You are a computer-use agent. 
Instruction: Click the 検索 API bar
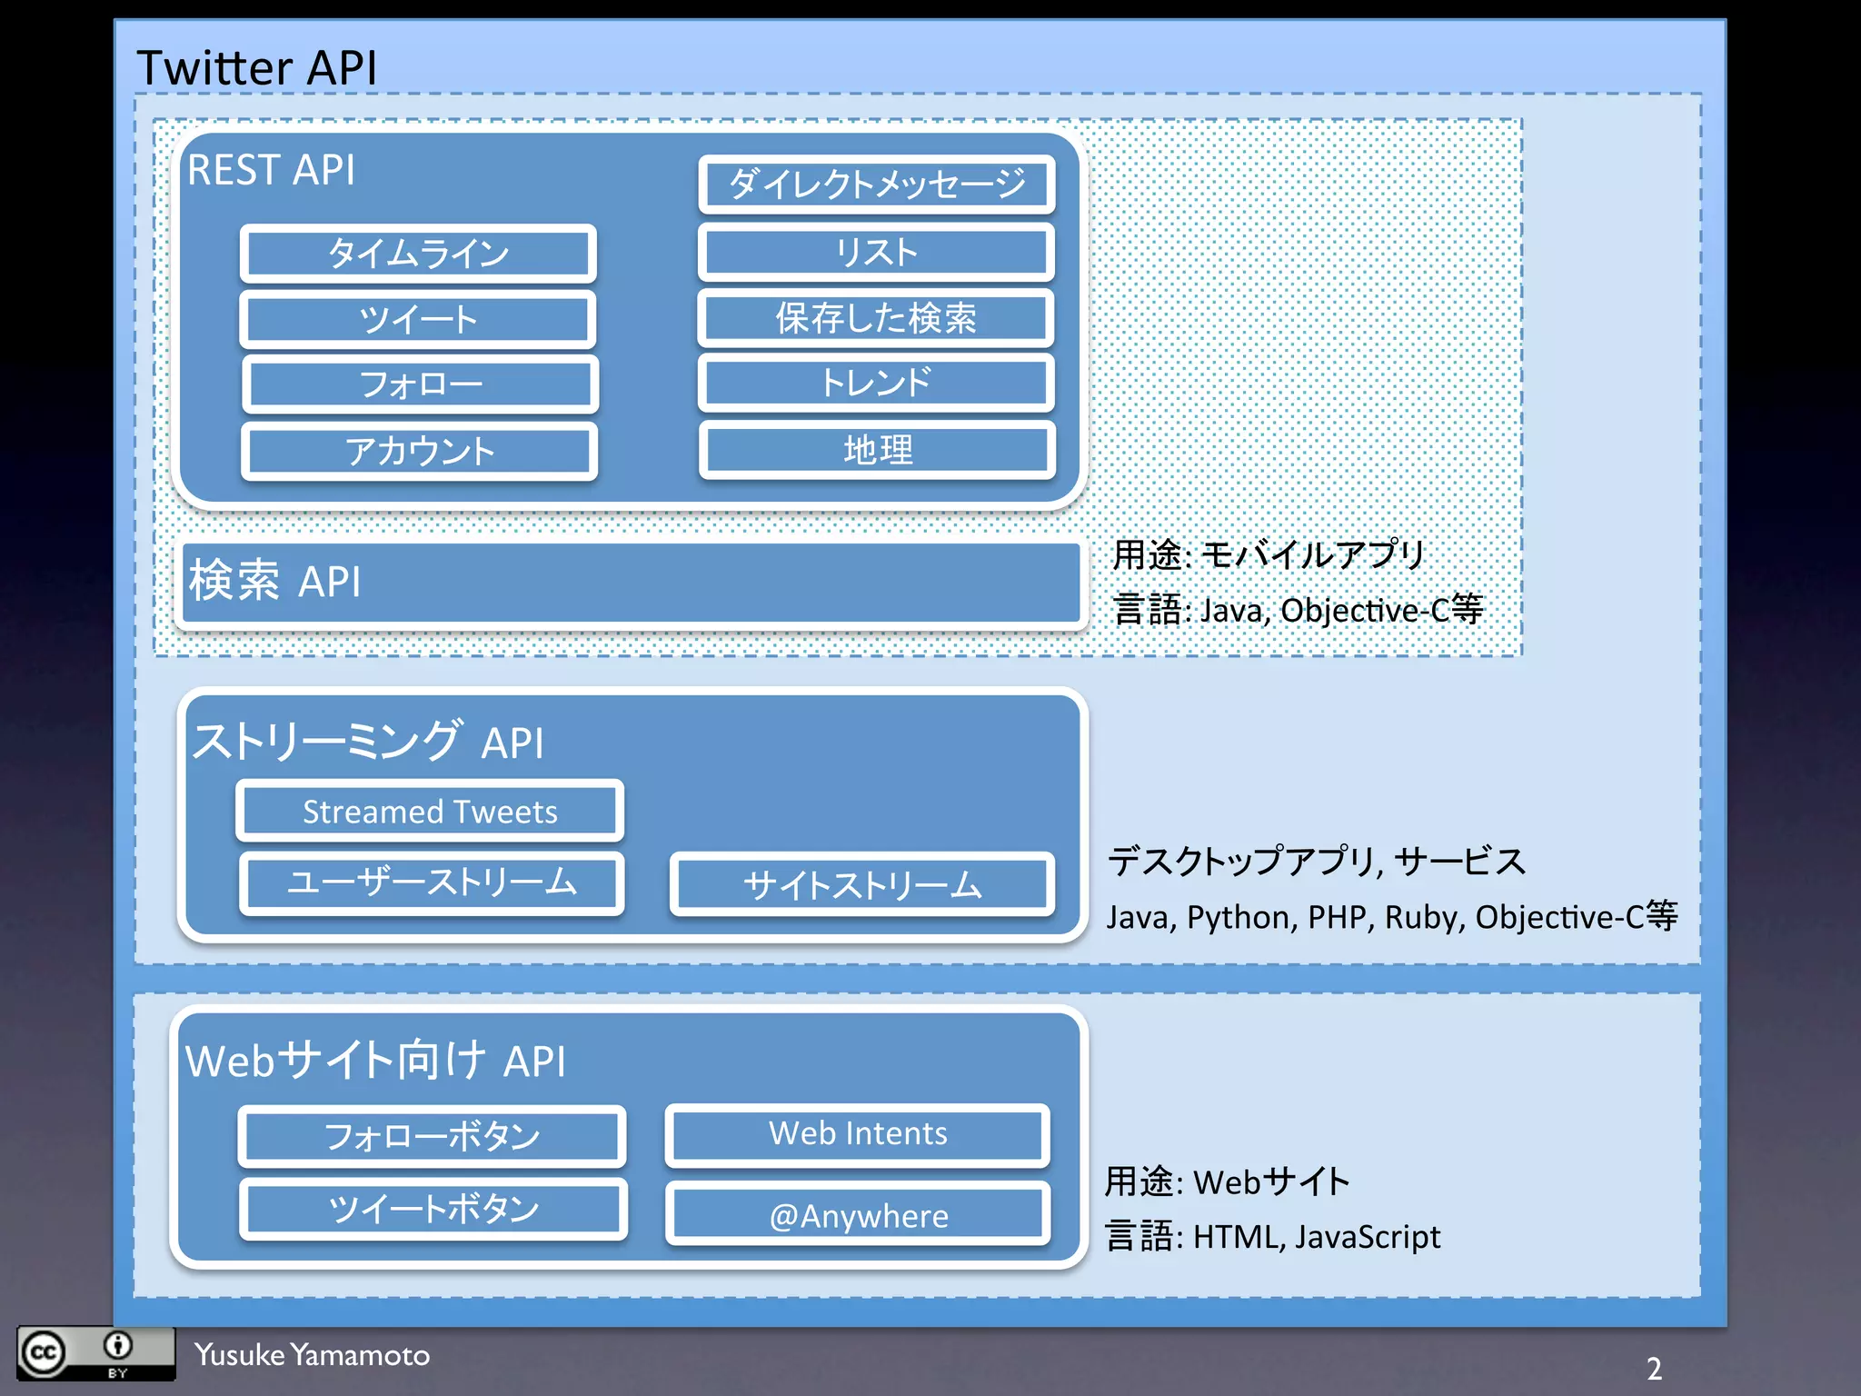631,583
